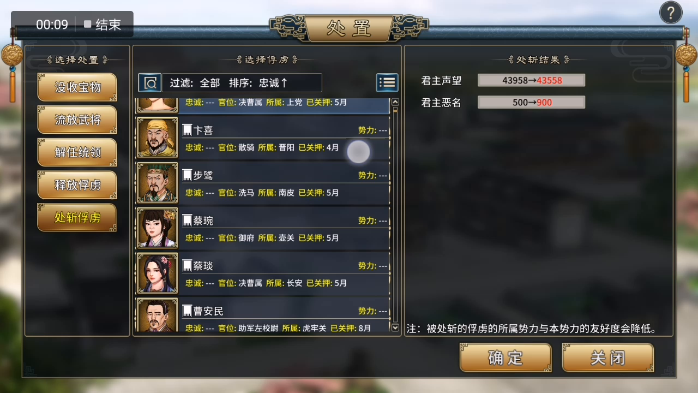Select 卞喜's portrait thumbnail

(157, 138)
